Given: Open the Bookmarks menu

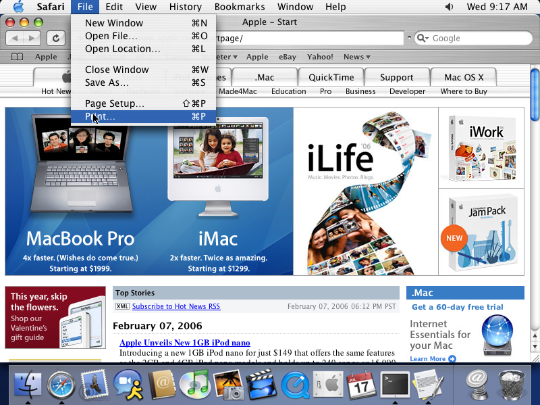Looking at the screenshot, I should point(240,7).
